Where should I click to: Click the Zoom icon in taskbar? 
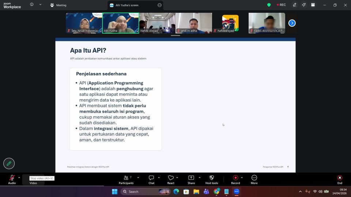(x=237, y=192)
